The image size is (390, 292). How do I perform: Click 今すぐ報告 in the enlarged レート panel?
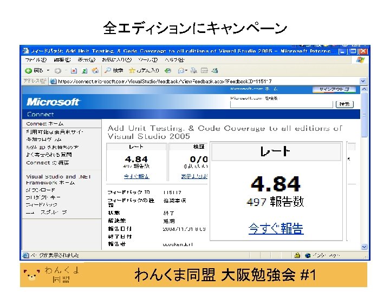pos(276,228)
